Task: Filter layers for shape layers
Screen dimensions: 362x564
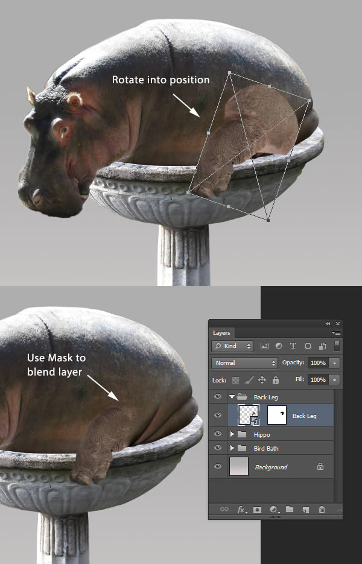Action: click(308, 346)
